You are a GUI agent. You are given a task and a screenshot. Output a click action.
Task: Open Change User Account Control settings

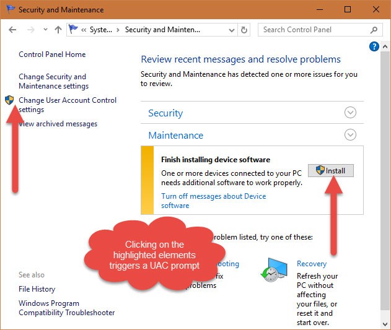pos(68,105)
